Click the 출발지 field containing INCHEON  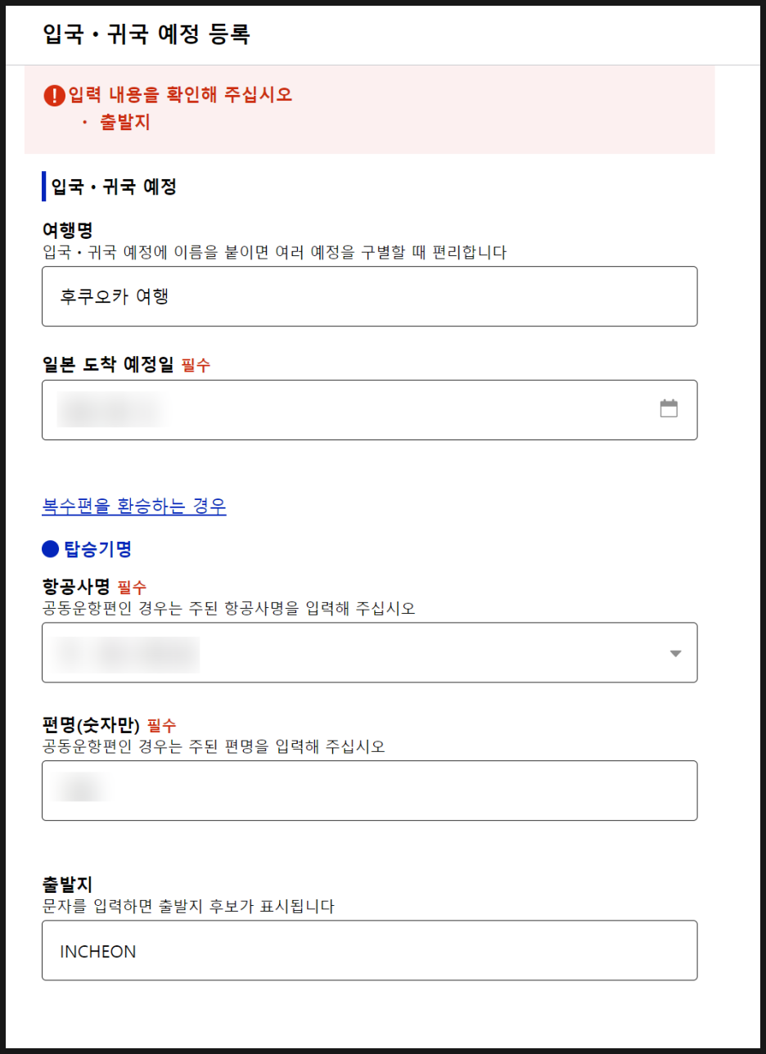368,949
